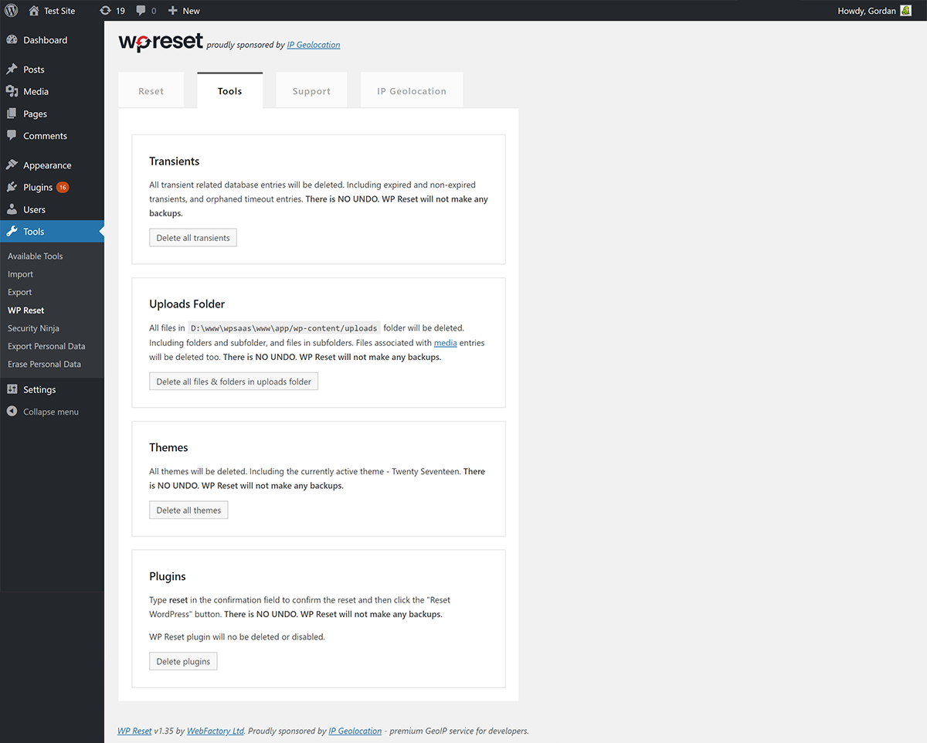Screen dimensions: 927x743
Task: Click the Transients section heading
Action: (x=175, y=161)
